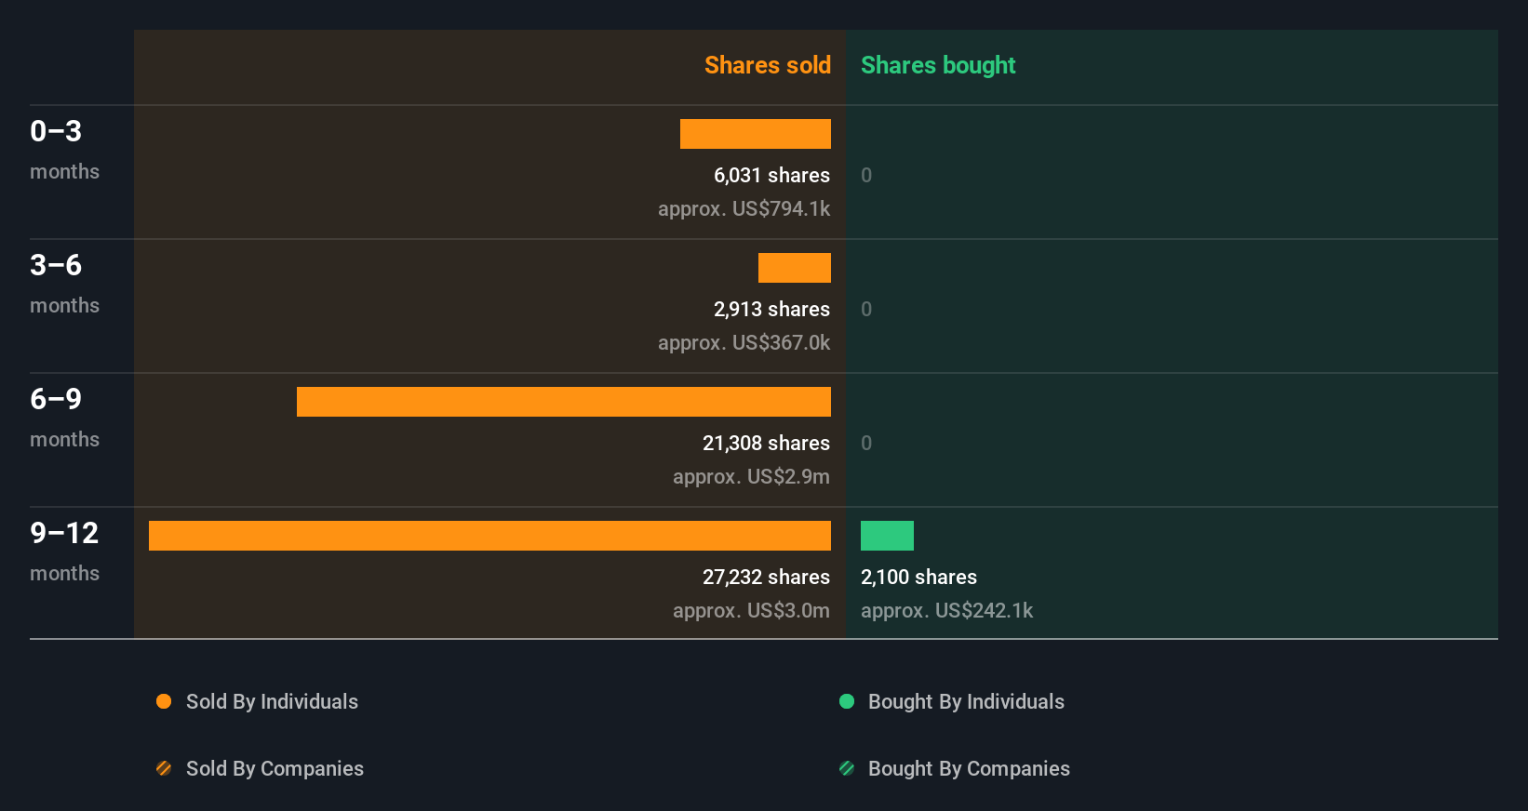Image resolution: width=1528 pixels, height=811 pixels.
Task: Click the approx. US$794.1k value
Action: coord(744,208)
